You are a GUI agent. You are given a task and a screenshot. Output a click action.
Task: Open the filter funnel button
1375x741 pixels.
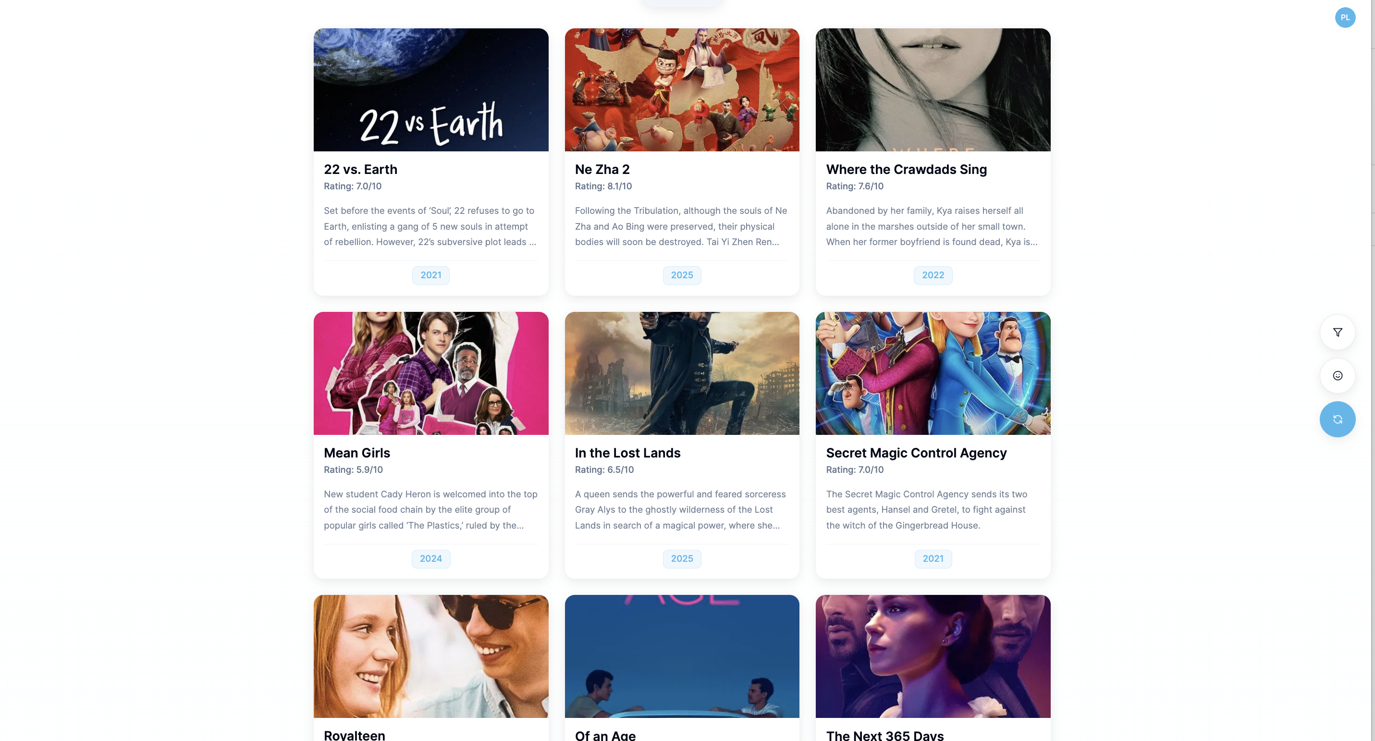(1337, 332)
